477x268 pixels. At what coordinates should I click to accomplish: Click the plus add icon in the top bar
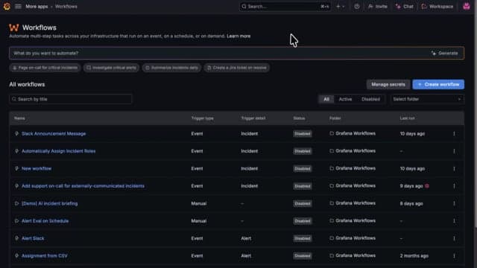pos(338,7)
